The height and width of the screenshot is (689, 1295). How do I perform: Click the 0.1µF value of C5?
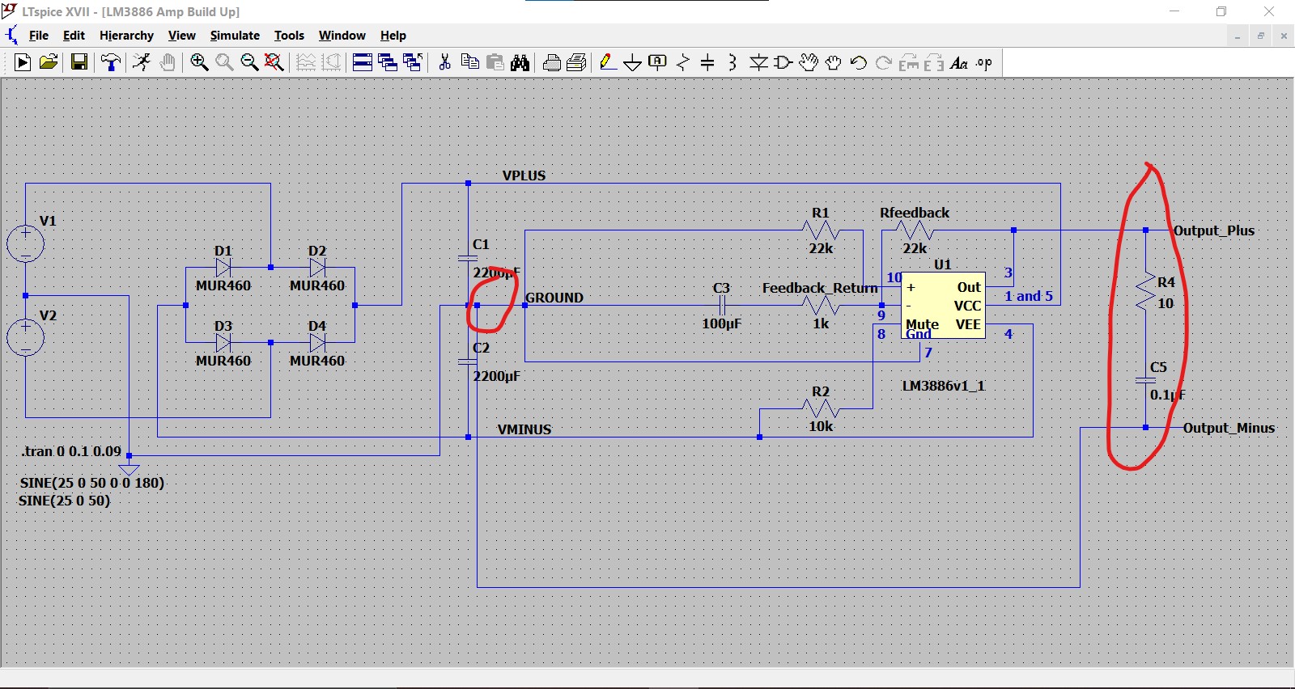click(x=1167, y=395)
